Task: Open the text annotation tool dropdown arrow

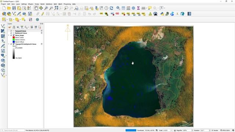Action: 165,8
